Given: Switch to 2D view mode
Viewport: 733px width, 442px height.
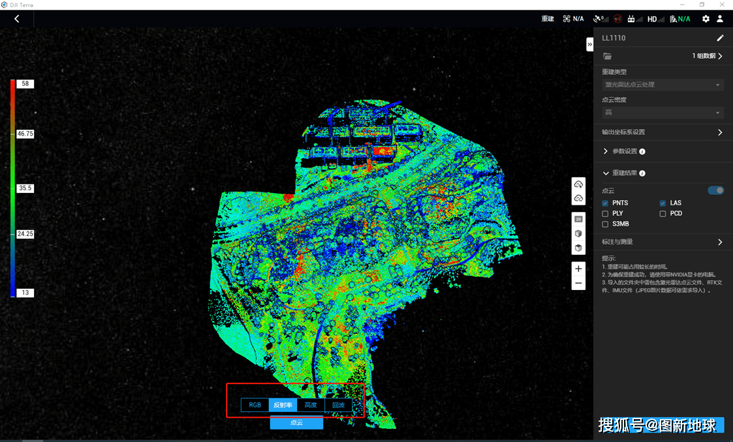Looking at the screenshot, I should coord(578,219).
